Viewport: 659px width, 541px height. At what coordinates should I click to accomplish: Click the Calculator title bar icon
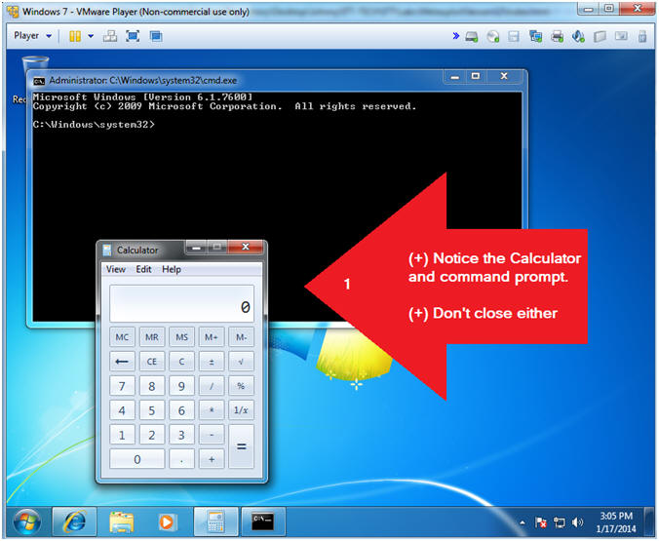107,251
